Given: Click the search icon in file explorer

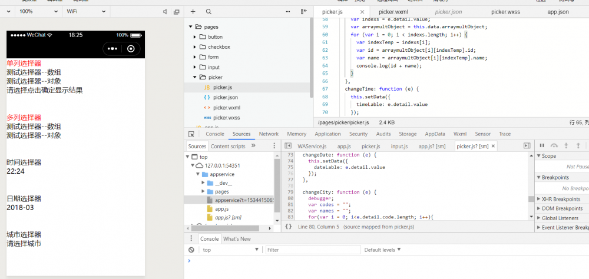Looking at the screenshot, I should 209,11.
